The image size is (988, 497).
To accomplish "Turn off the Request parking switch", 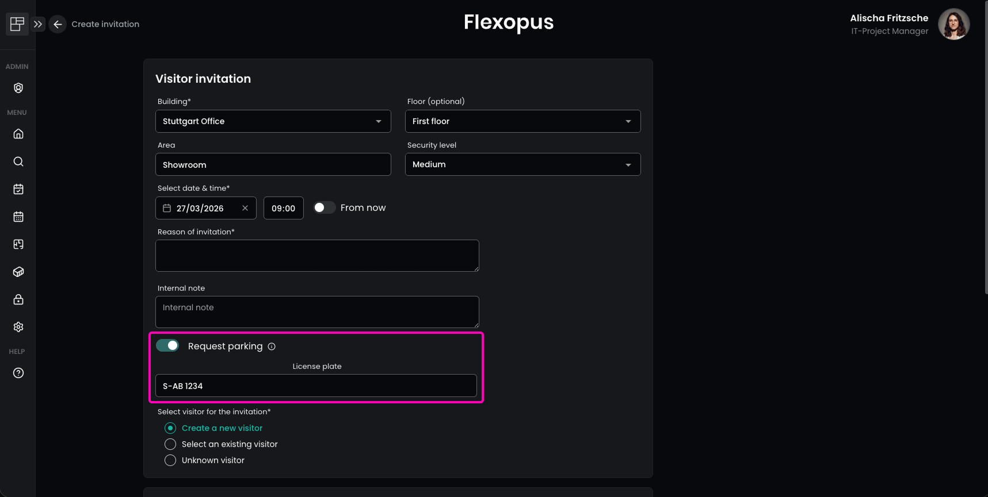I will click(x=167, y=345).
